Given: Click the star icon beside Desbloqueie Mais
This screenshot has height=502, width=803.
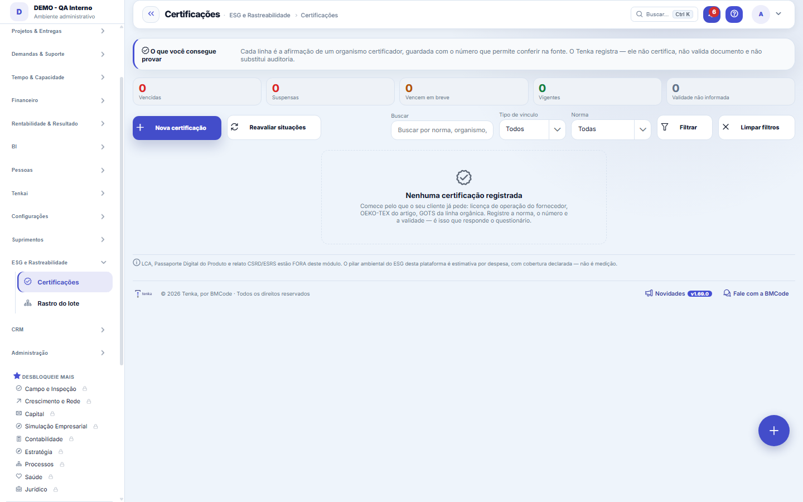Looking at the screenshot, I should tap(17, 376).
